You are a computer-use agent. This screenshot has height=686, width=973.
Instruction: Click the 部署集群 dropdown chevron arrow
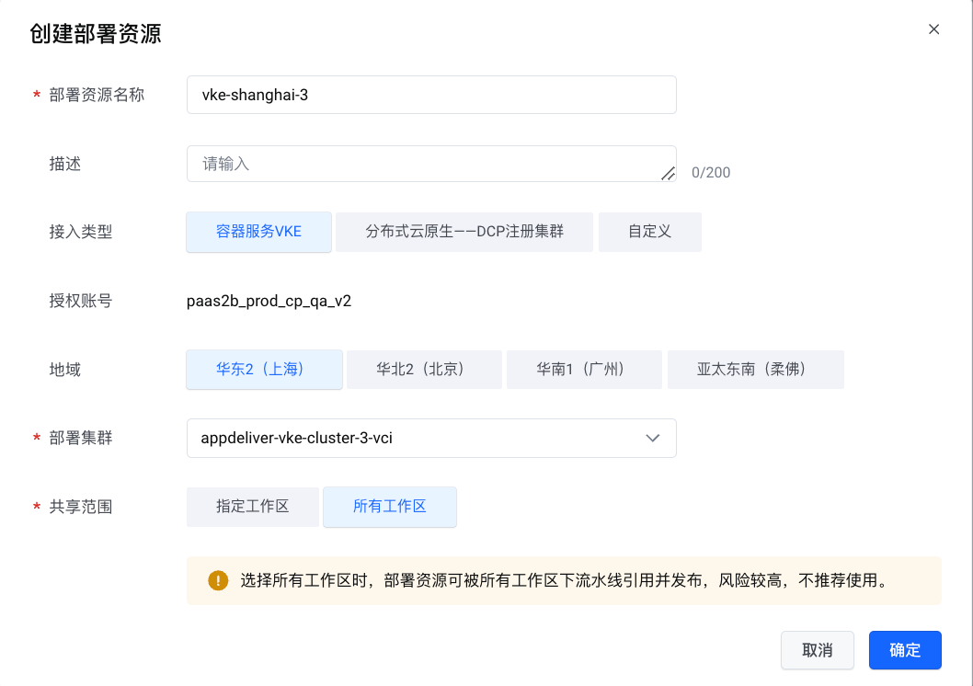tap(653, 438)
